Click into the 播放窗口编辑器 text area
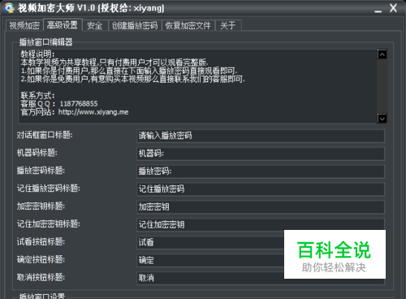 pyautogui.click(x=198, y=86)
